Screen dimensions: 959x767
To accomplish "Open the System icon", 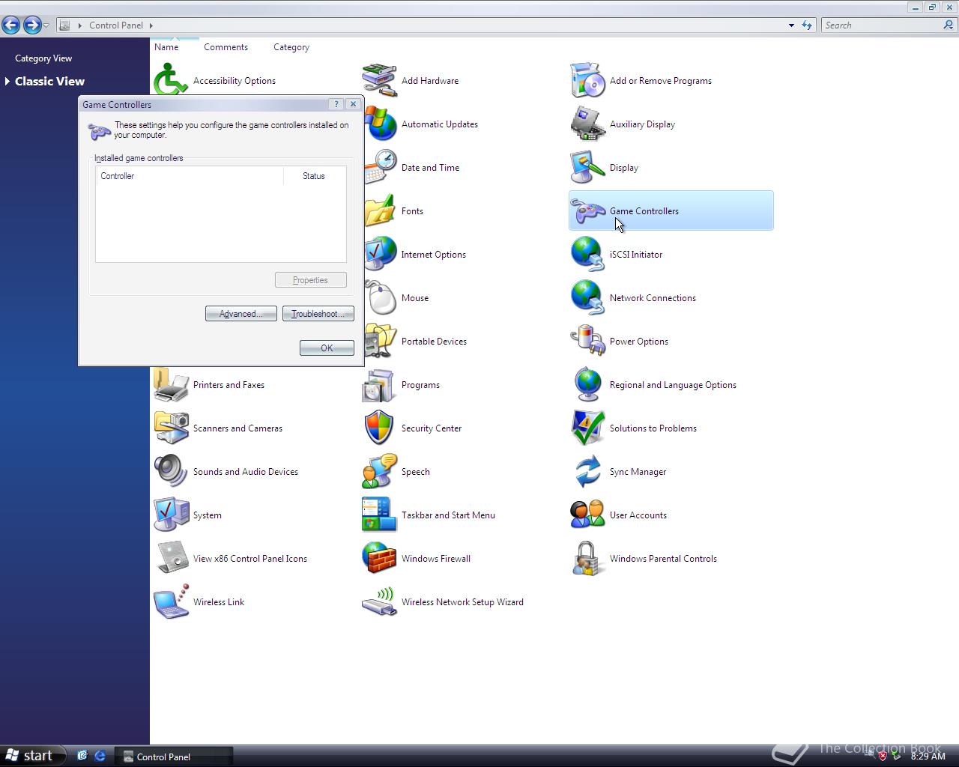I will click(x=171, y=515).
